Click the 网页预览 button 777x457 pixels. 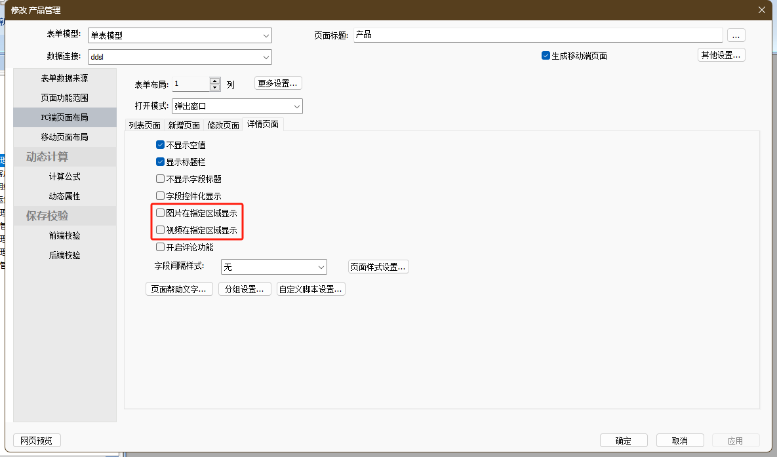37,441
